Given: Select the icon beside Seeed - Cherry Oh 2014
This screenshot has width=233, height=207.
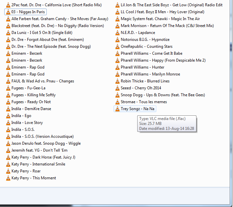Looking at the screenshot, I should pyautogui.click(x=117, y=88).
